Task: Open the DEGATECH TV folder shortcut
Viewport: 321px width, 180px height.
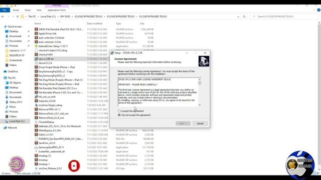Action: pos(17,55)
